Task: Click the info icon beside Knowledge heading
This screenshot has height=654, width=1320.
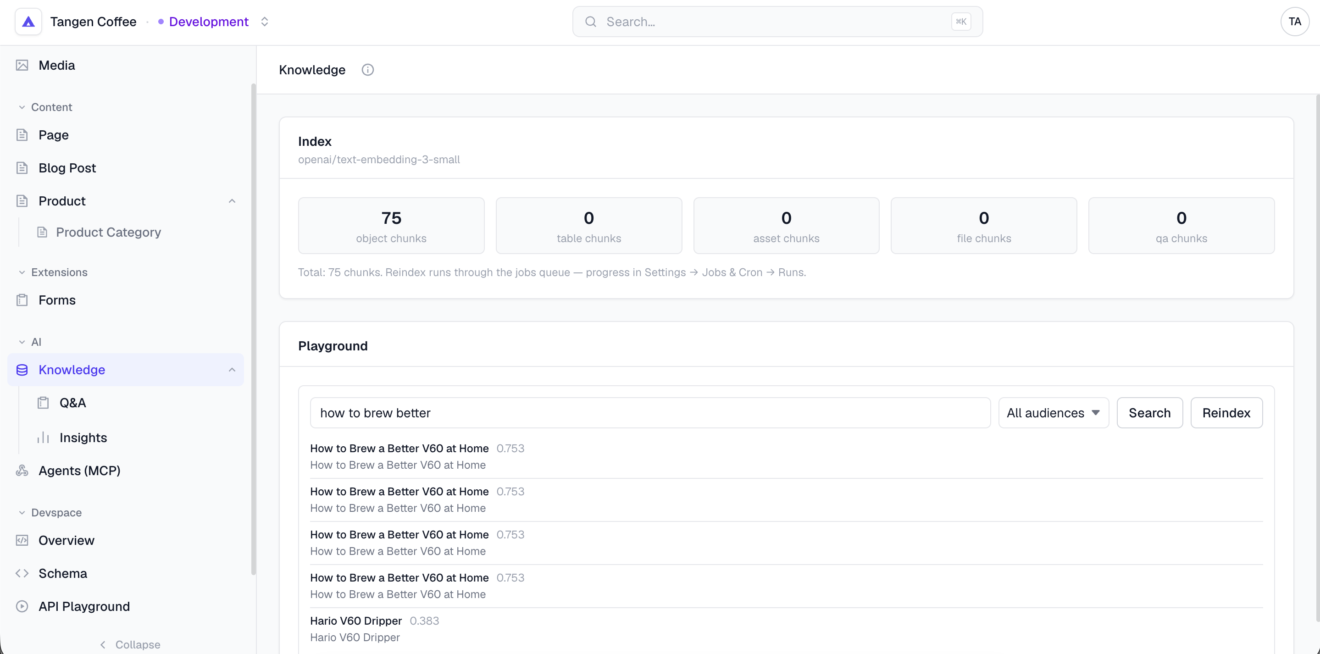Action: tap(368, 70)
